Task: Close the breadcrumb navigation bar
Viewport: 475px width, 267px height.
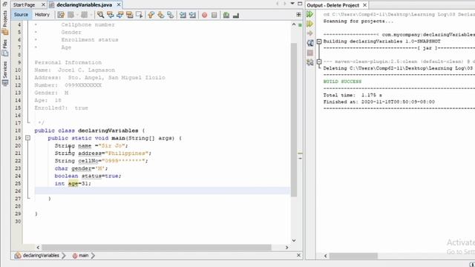Action: tap(298, 255)
